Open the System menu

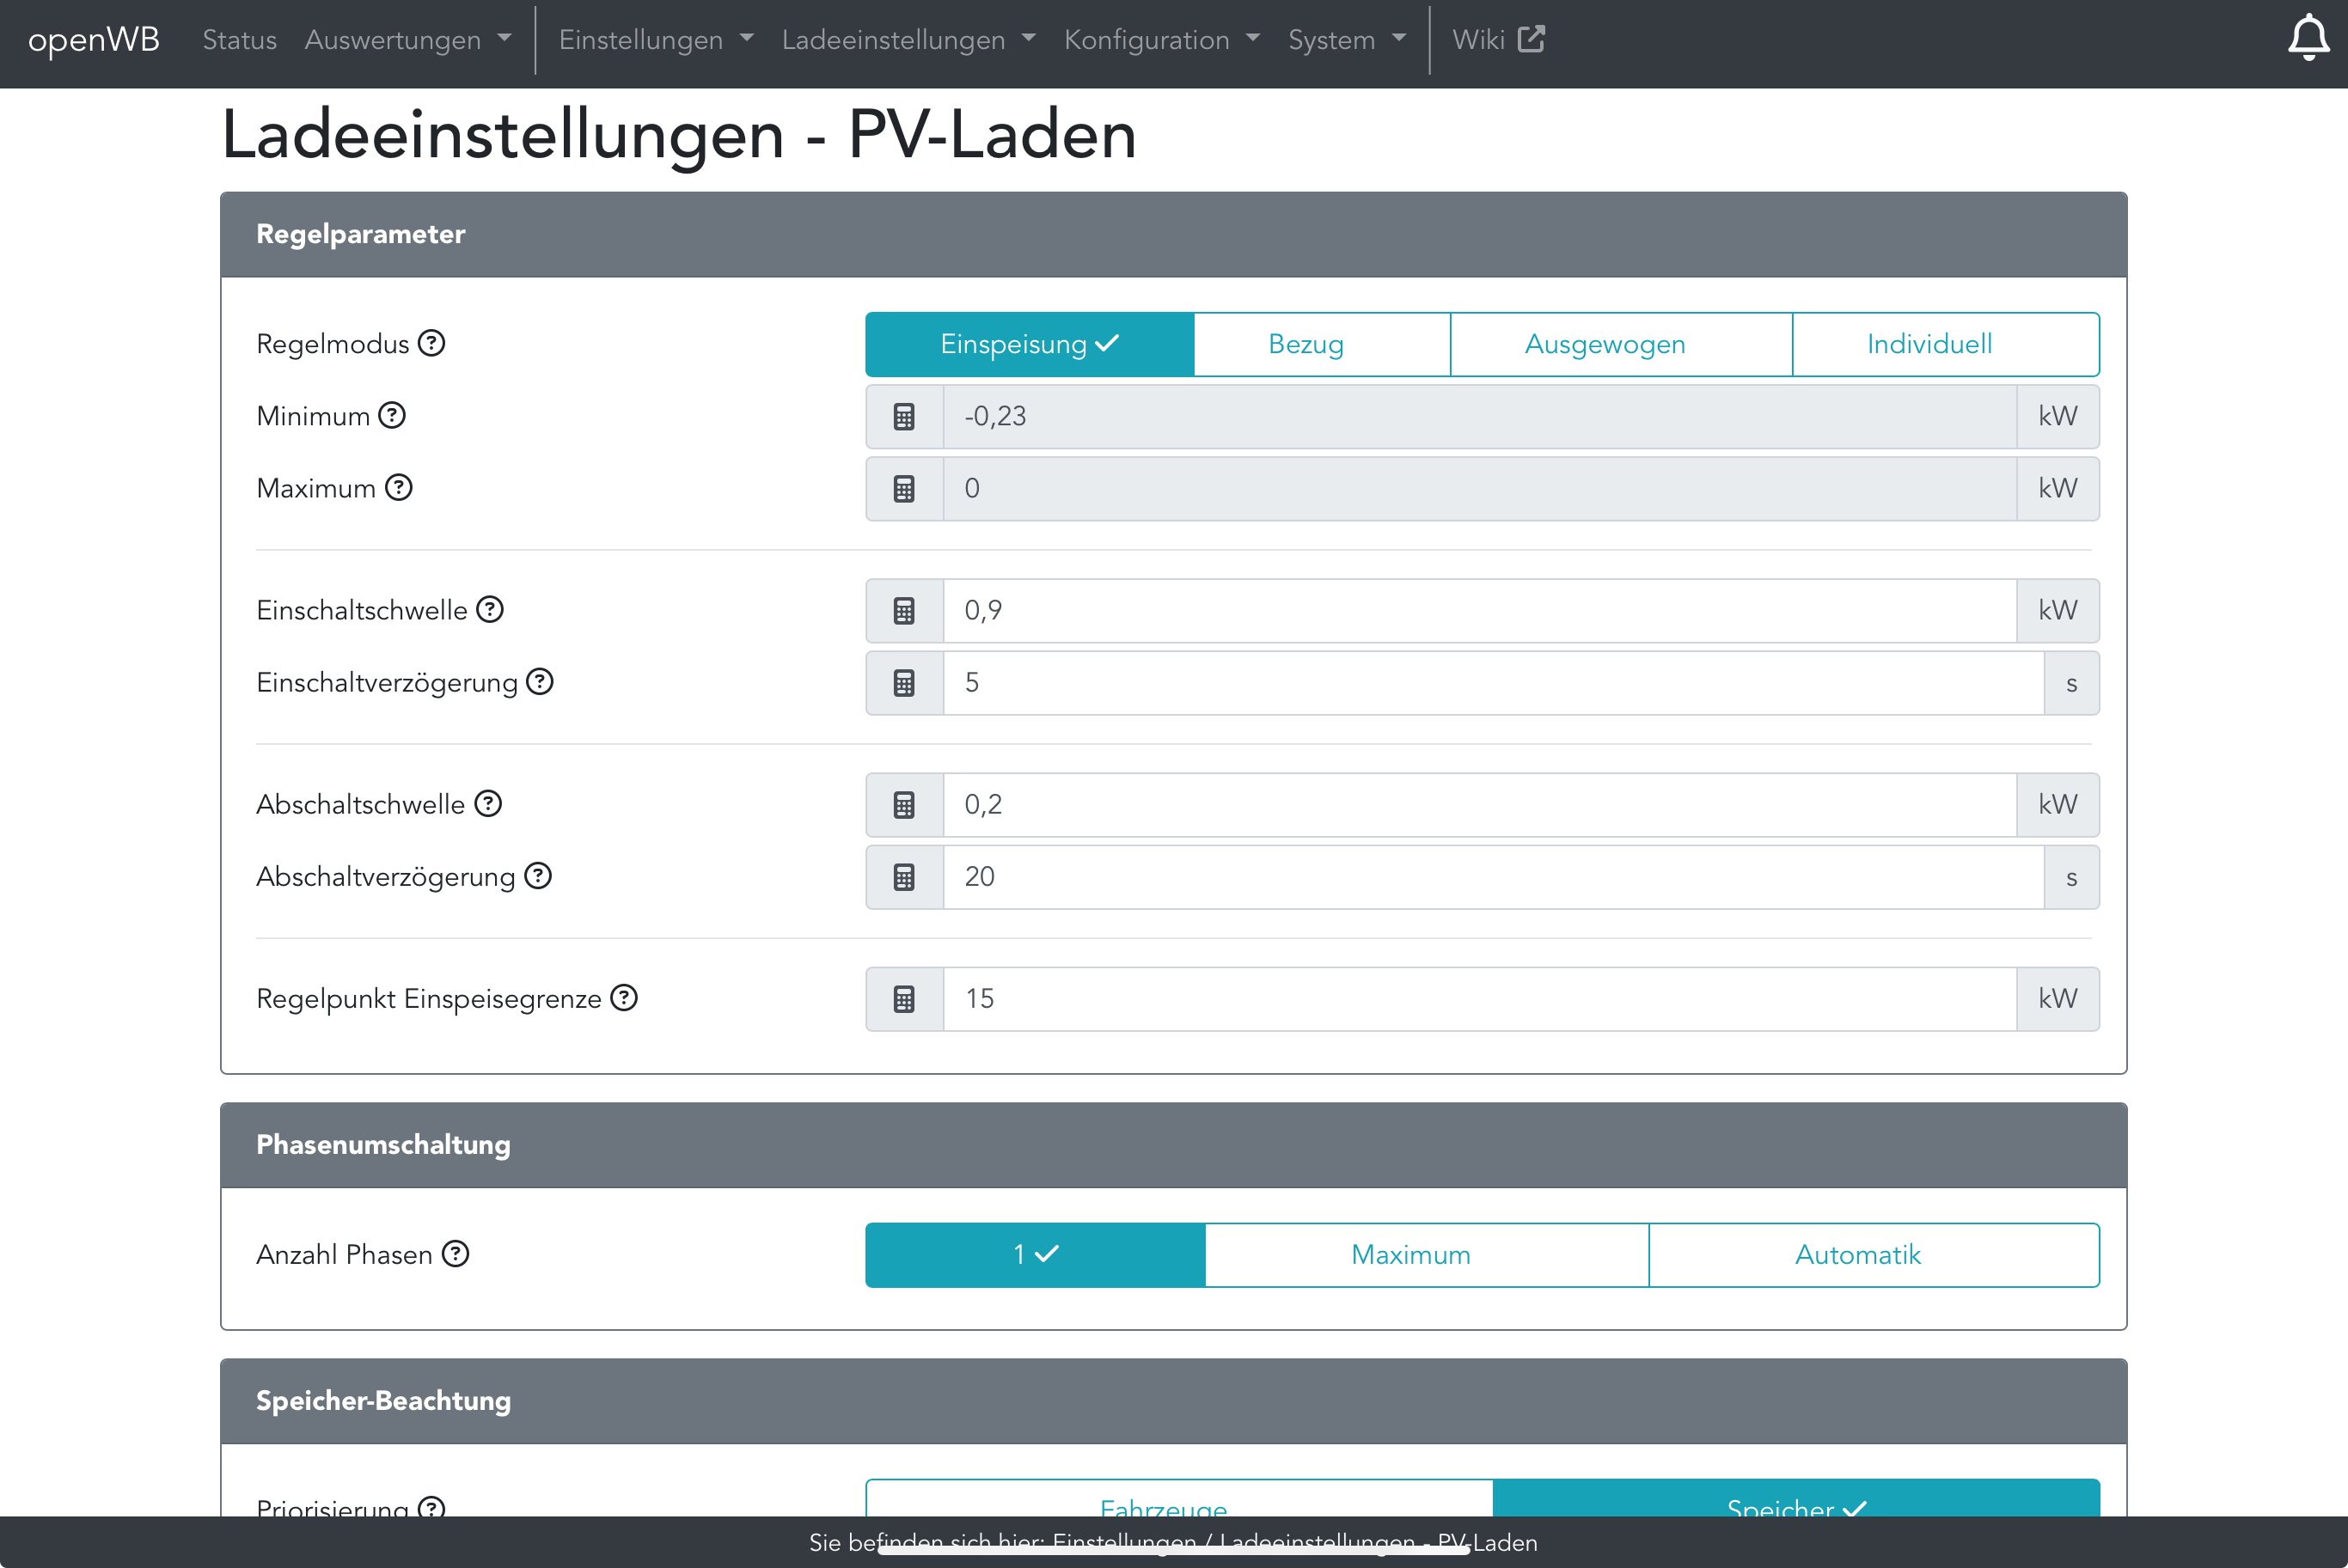[1345, 40]
